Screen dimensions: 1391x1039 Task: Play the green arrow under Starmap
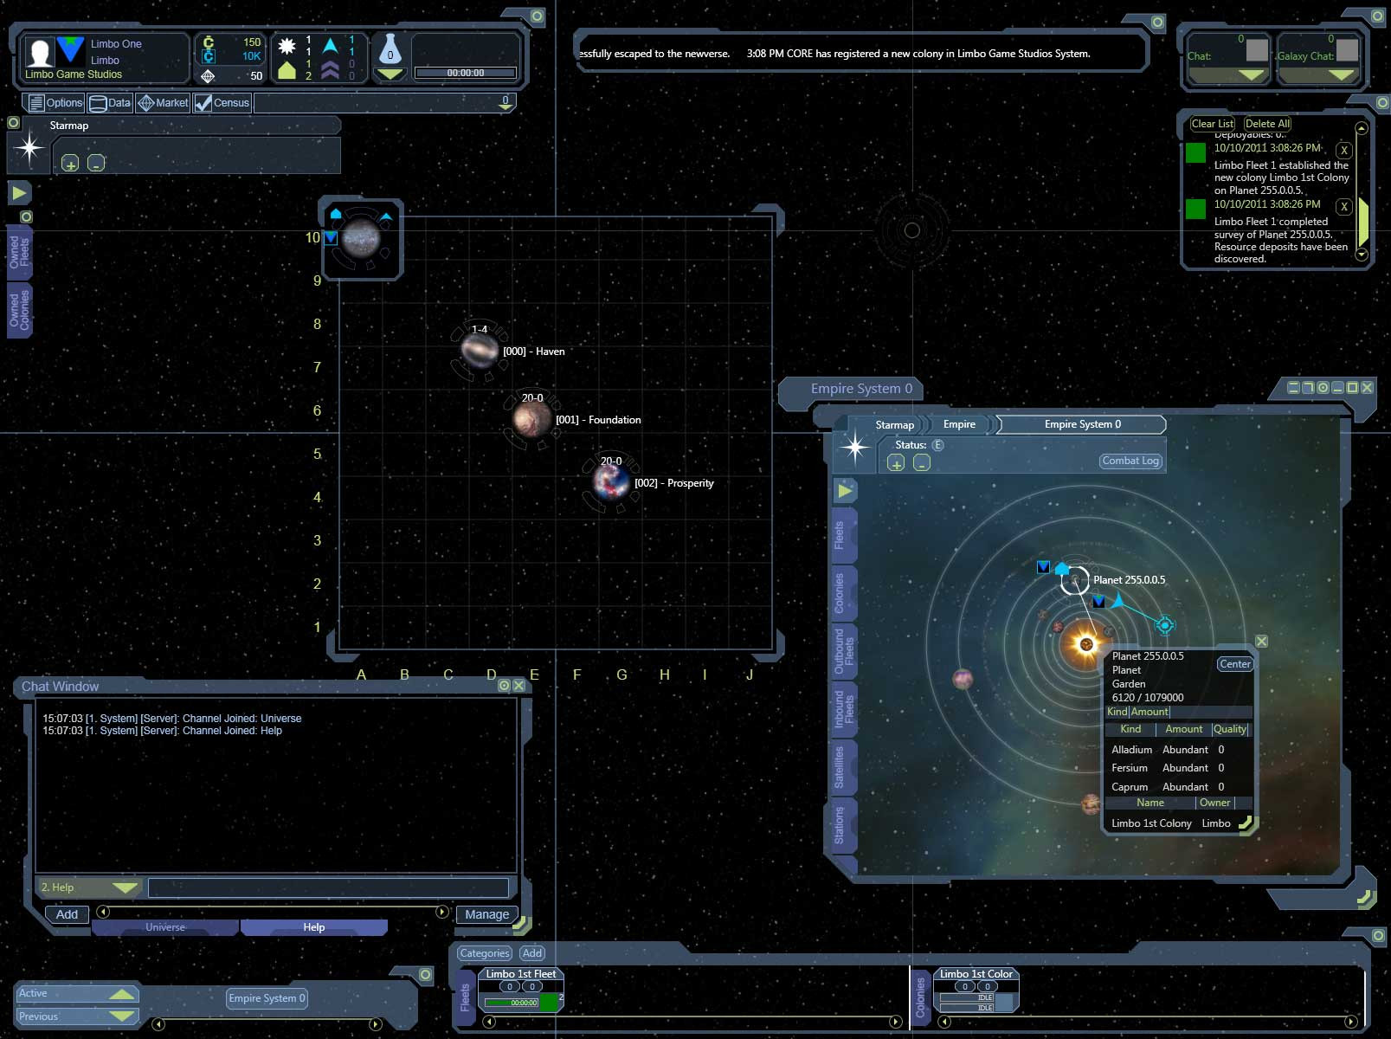(19, 192)
